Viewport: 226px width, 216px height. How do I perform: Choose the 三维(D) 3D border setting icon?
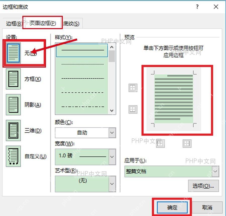click(13, 130)
